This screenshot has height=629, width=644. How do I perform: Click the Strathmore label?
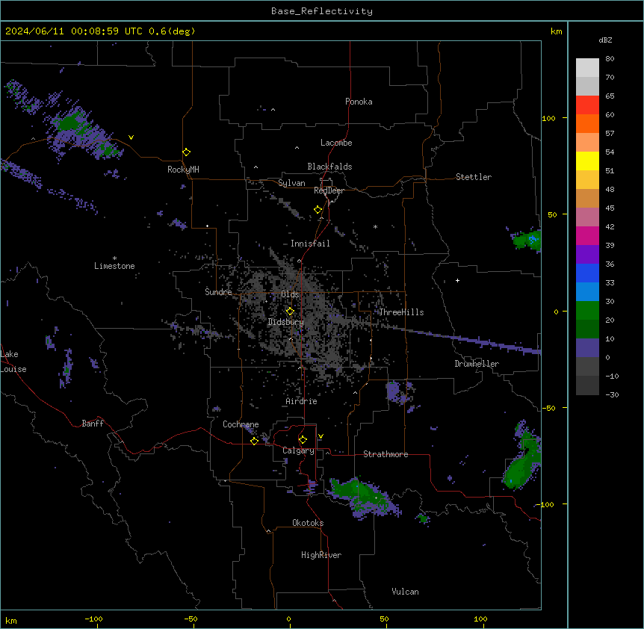point(386,454)
